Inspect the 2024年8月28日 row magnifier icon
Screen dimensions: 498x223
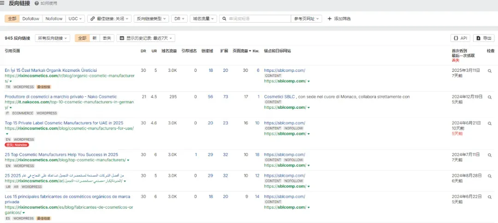[x=489, y=176]
